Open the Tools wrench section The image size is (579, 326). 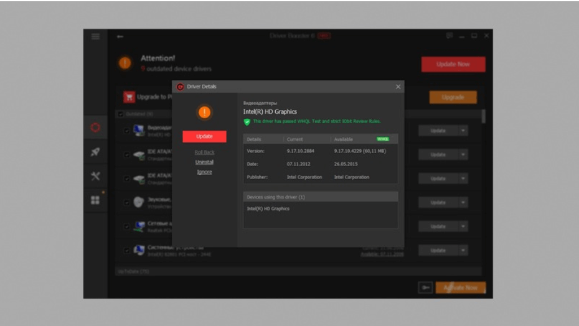click(95, 176)
